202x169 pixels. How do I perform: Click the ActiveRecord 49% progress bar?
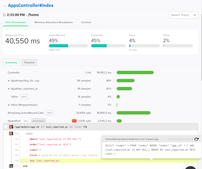point(68,46)
